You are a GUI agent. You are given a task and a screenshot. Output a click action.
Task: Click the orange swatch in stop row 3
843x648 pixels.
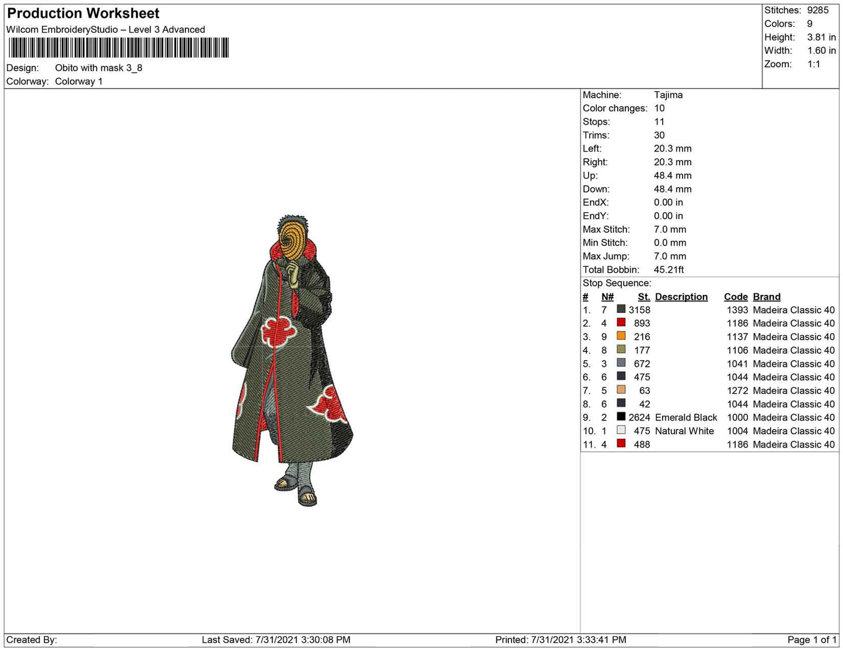(621, 336)
